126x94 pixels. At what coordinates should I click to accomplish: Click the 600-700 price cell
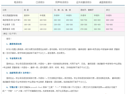115,29
